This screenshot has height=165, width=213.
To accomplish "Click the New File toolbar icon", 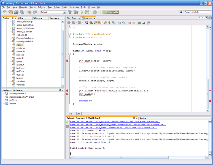I will pos(5,12).
